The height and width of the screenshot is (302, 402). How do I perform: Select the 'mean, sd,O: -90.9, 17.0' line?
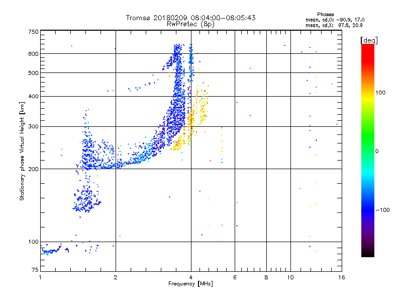(x=335, y=20)
